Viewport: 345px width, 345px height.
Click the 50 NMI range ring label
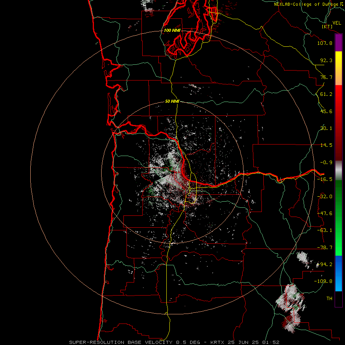172,102
